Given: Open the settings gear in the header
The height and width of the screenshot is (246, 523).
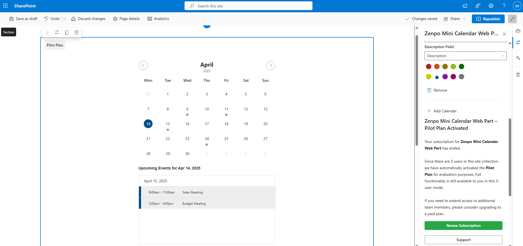Looking at the screenshot, I should pyautogui.click(x=491, y=6).
